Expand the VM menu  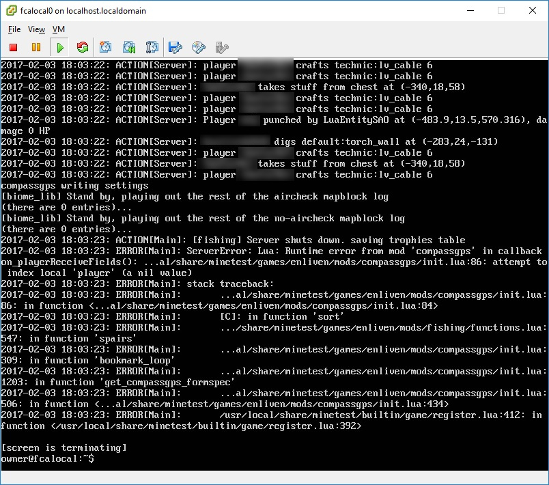point(59,29)
